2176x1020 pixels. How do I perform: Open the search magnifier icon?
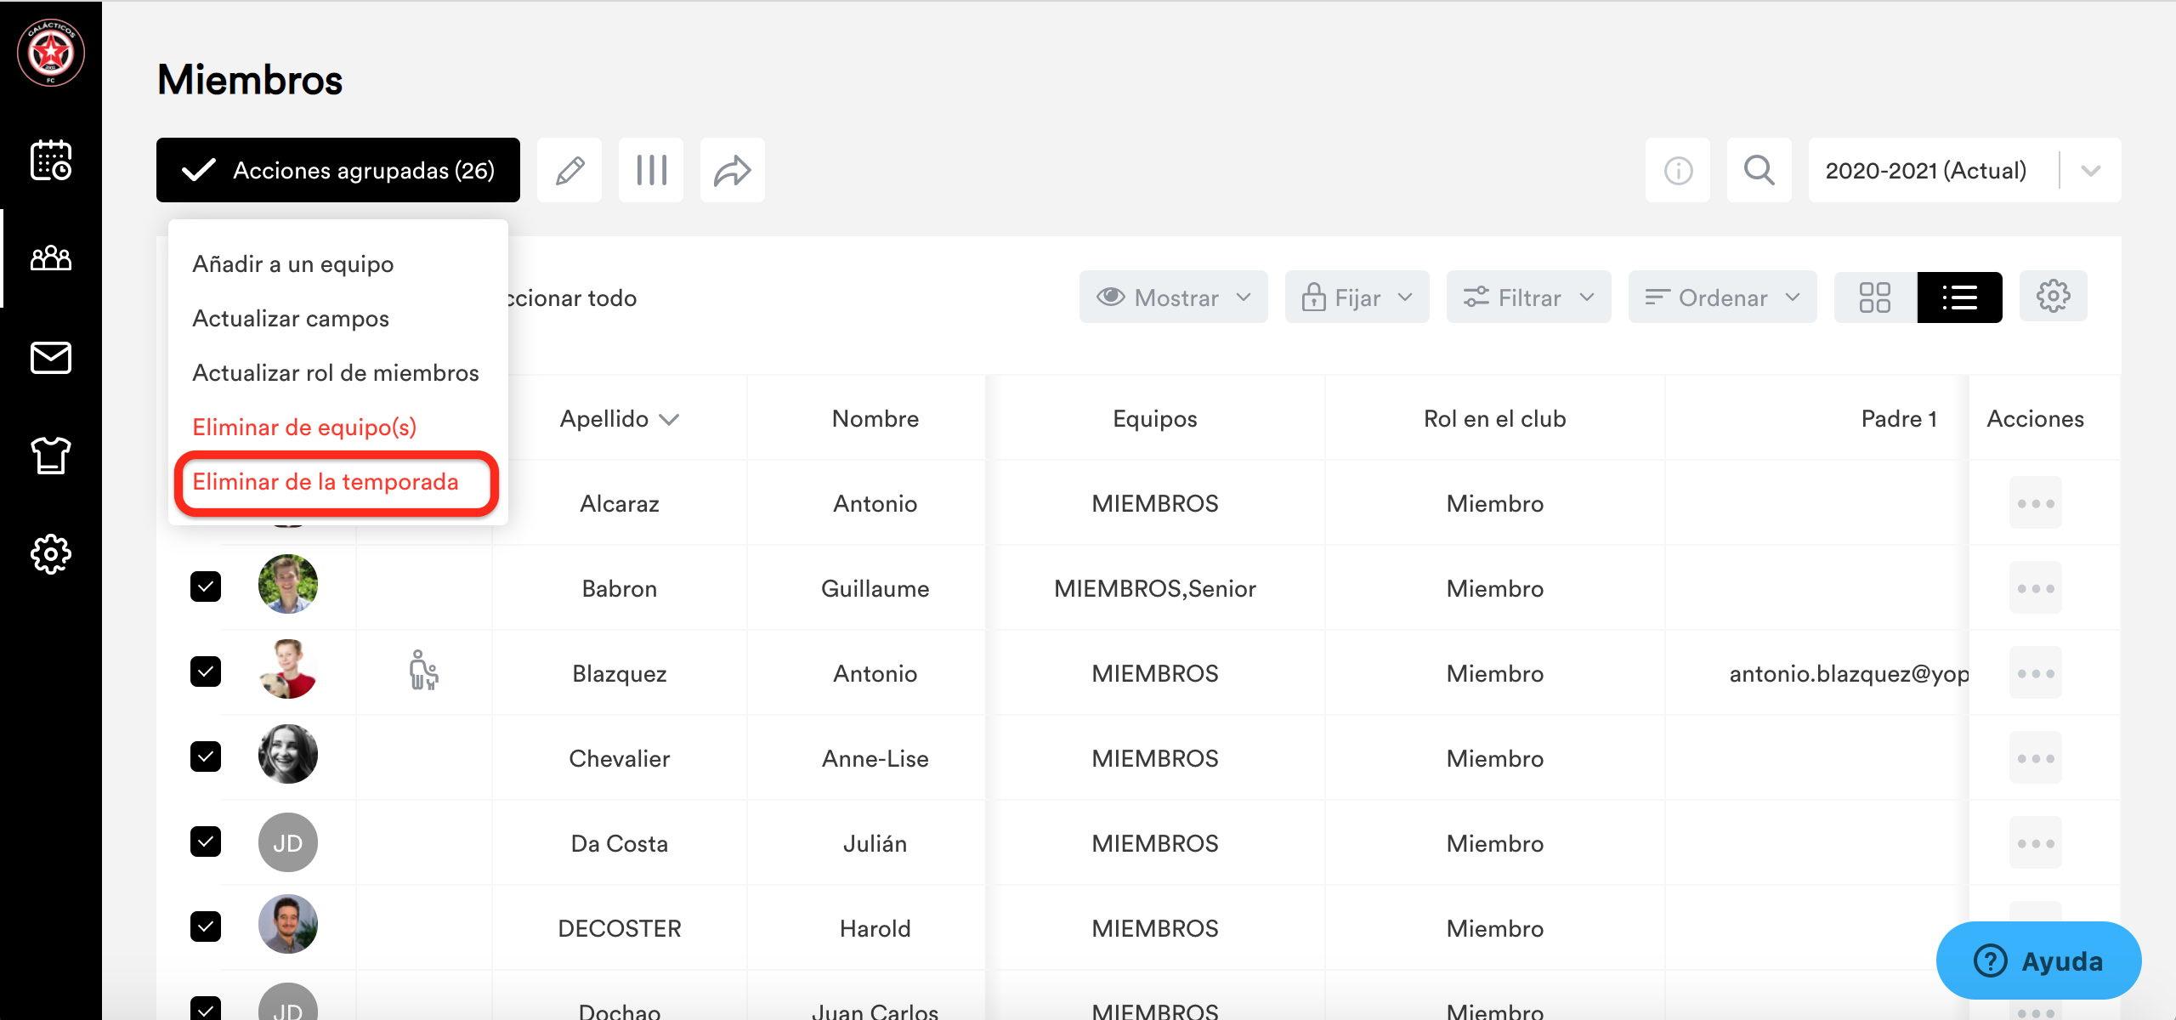[1759, 170]
